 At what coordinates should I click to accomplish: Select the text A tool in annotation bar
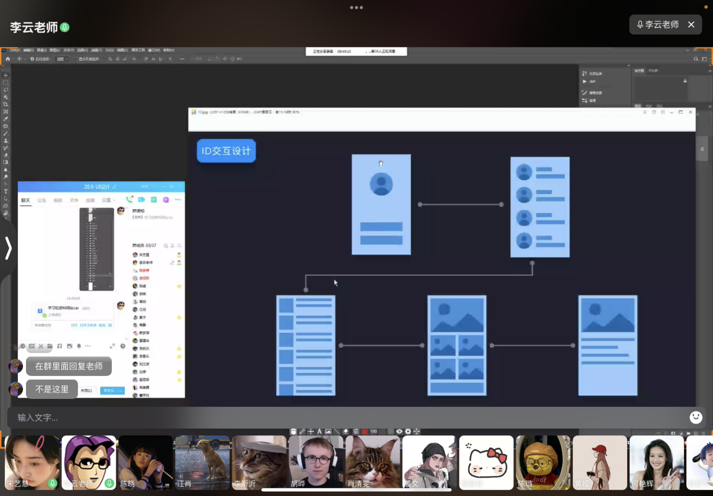(319, 432)
